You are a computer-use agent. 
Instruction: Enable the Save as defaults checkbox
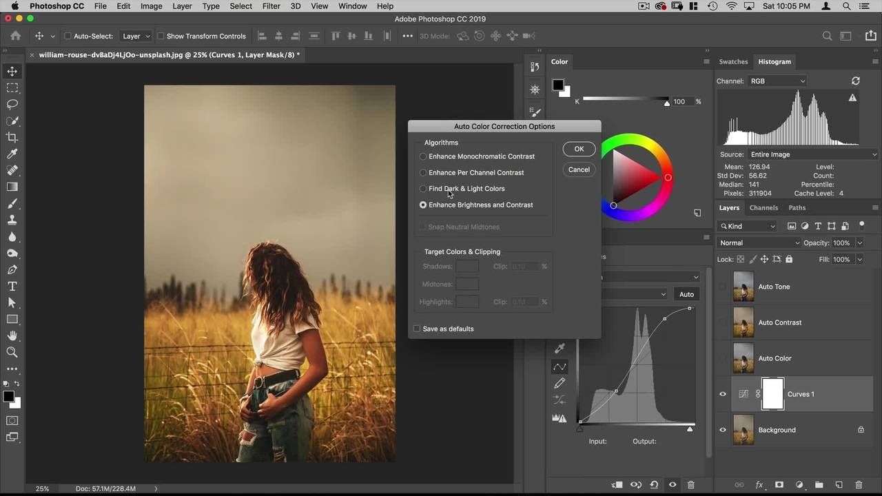coord(417,329)
